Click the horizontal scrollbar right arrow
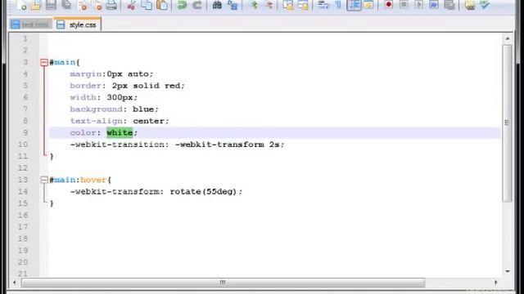Viewport: 524px width, 294px height. (496, 283)
